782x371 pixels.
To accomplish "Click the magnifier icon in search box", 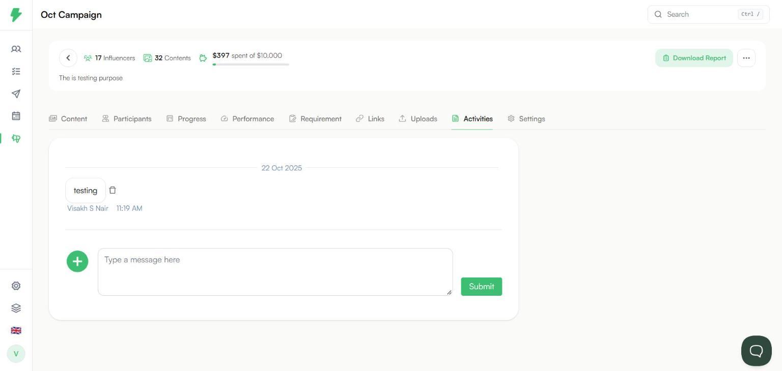I will 658,14.
